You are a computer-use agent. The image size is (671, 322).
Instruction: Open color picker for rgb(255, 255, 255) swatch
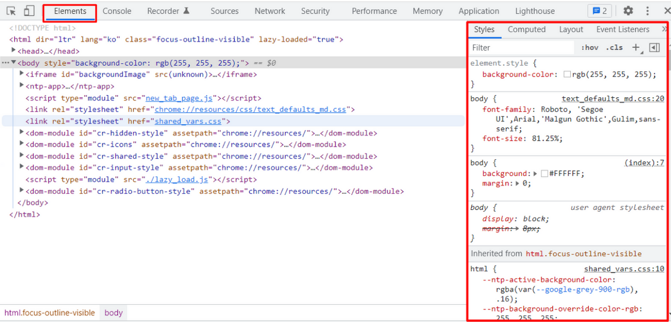567,74
